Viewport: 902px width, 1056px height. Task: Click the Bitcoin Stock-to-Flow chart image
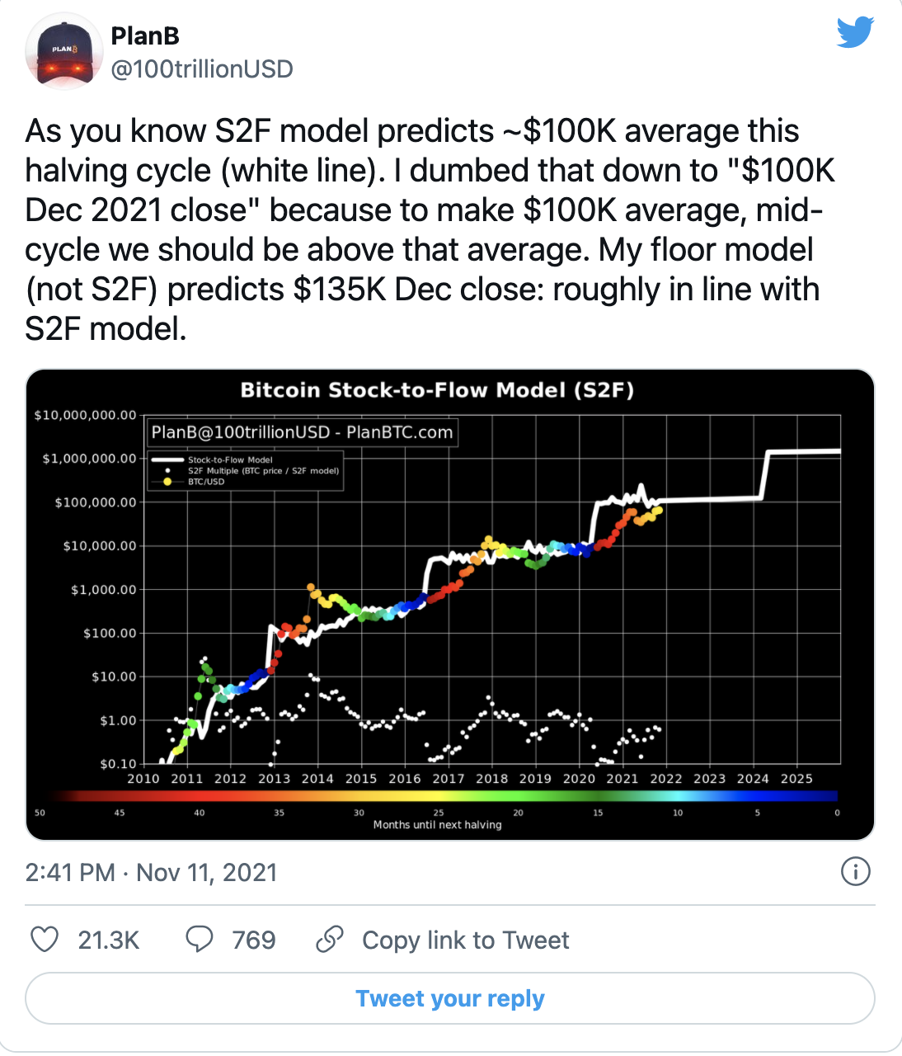[451, 602]
